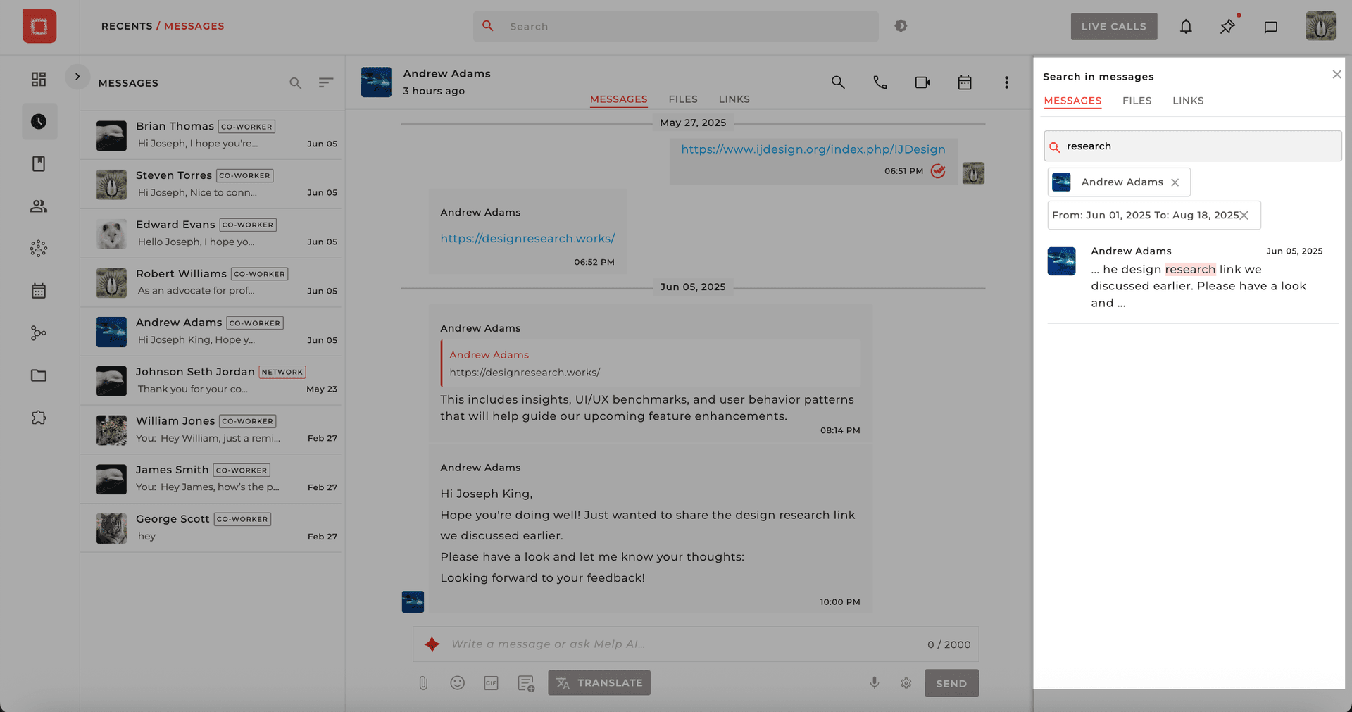Start a video call in chat header
1352x712 pixels.
click(922, 82)
